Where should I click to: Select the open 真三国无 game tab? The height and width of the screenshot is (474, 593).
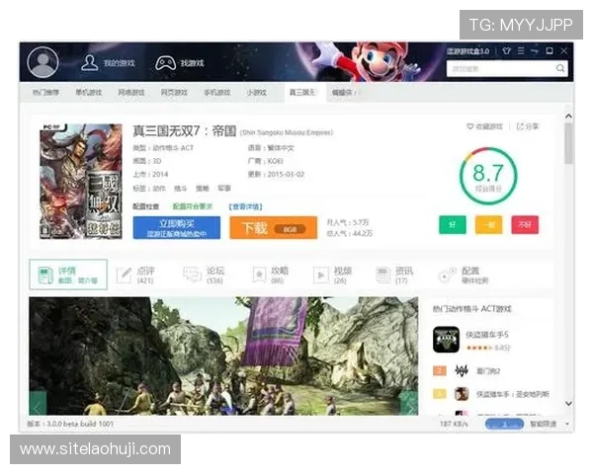[x=304, y=93]
